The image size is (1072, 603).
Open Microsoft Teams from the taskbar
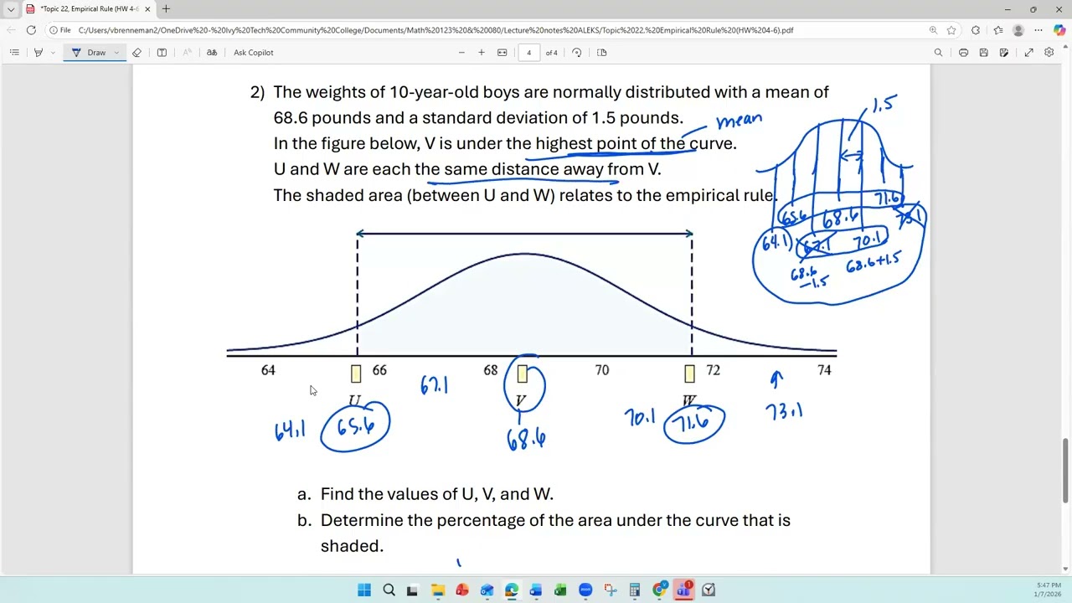683,590
